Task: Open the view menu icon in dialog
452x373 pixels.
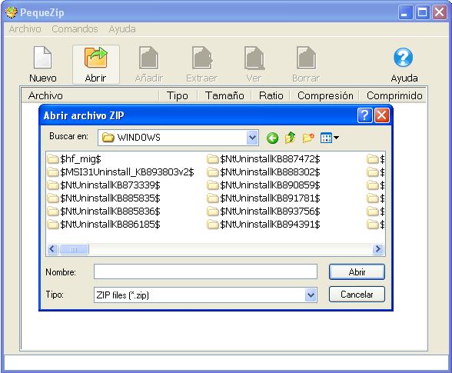Action: [x=330, y=138]
